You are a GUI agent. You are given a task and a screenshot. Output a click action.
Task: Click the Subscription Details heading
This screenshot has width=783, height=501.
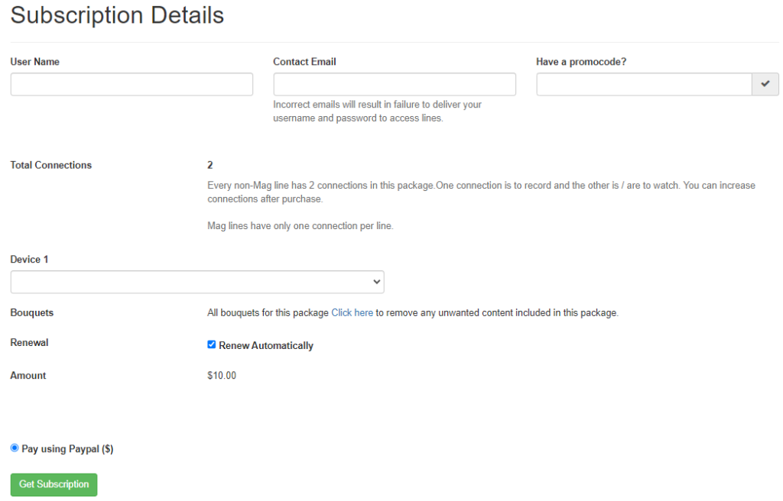click(117, 15)
